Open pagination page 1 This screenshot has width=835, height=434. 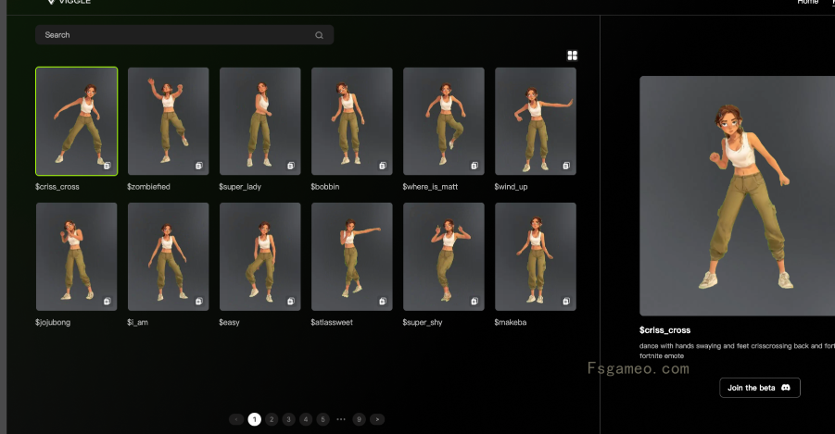coord(255,419)
